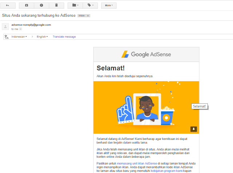Open the Move to folder dropdown
The image size is (233, 173).
[75, 5]
